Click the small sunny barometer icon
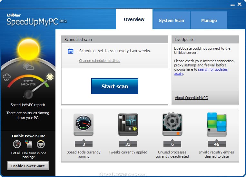 click(50, 77)
